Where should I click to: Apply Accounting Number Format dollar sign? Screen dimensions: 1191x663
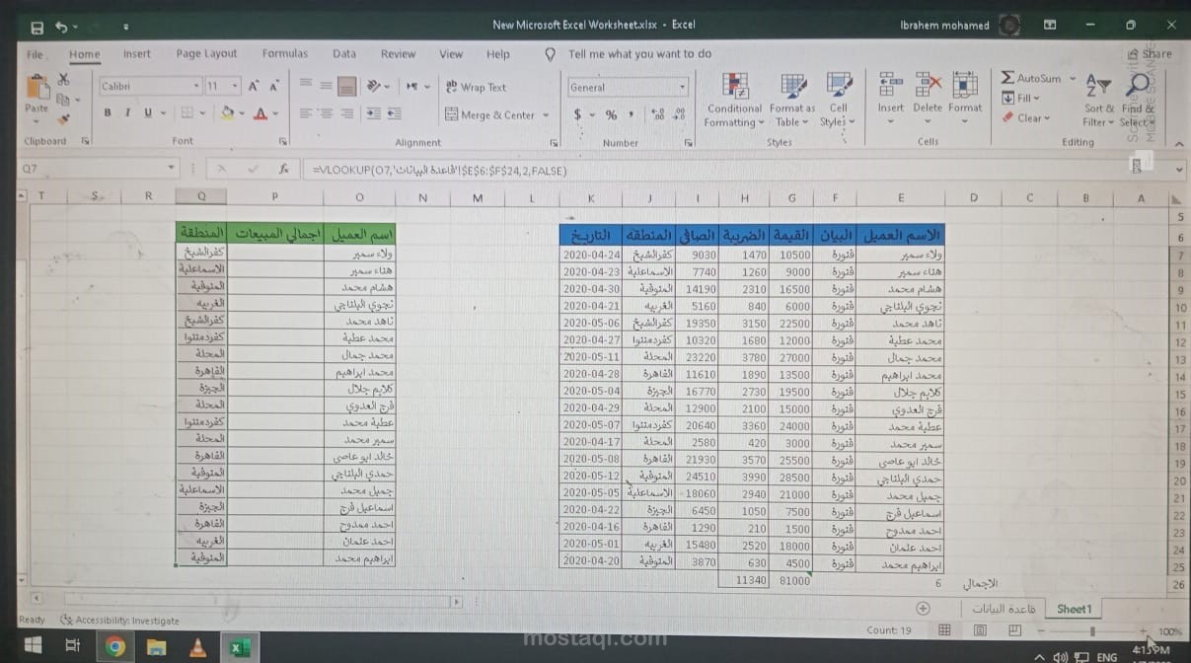[x=578, y=114]
